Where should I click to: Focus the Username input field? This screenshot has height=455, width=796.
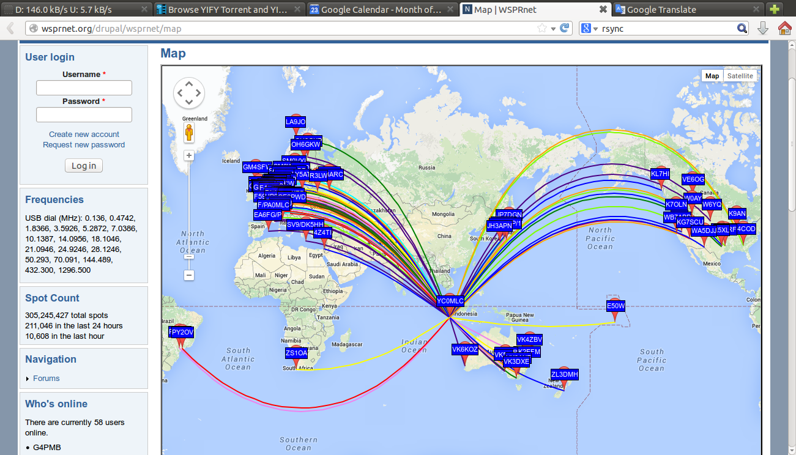pos(84,88)
